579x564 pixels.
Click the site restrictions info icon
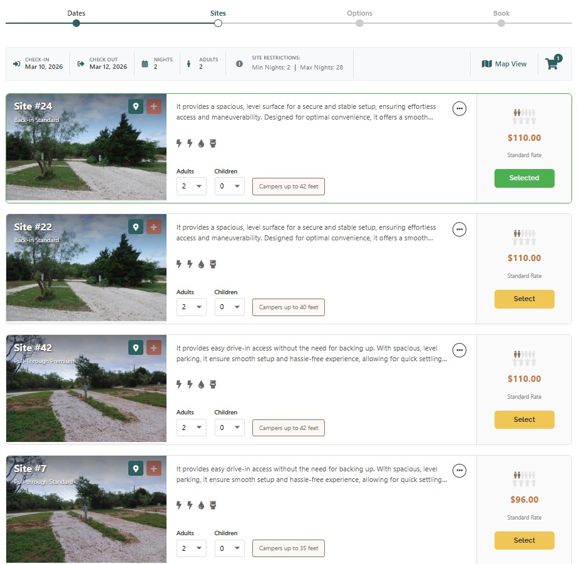tap(239, 64)
